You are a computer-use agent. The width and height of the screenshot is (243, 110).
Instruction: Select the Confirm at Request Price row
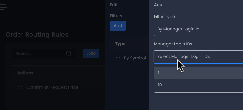(x=58, y=87)
